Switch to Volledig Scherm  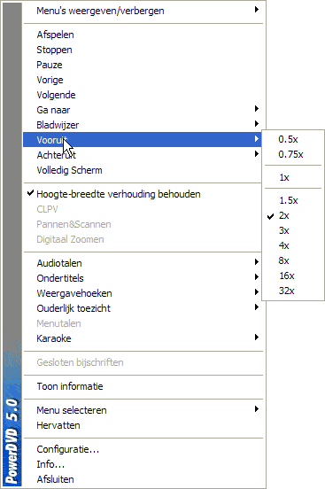pyautogui.click(x=143, y=170)
